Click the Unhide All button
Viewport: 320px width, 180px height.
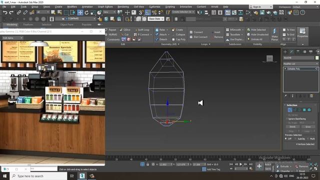[254, 39]
